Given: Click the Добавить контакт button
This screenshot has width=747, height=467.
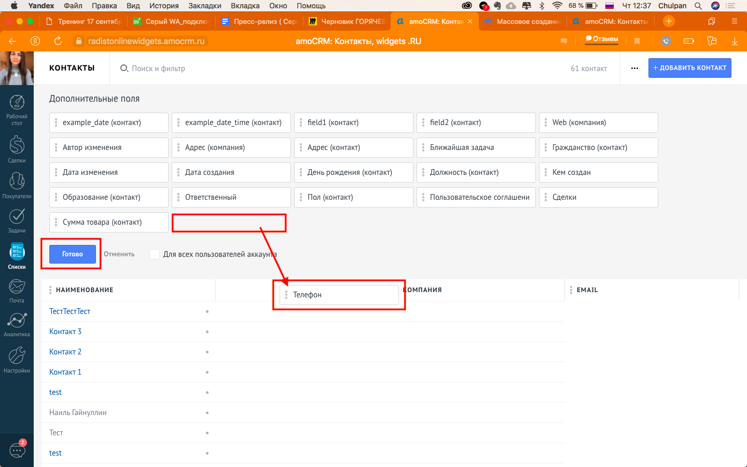Looking at the screenshot, I should click(689, 68).
